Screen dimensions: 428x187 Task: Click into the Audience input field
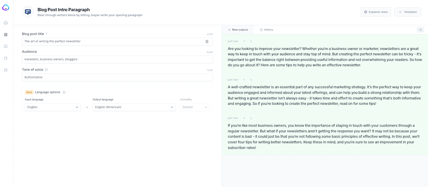click(x=117, y=59)
